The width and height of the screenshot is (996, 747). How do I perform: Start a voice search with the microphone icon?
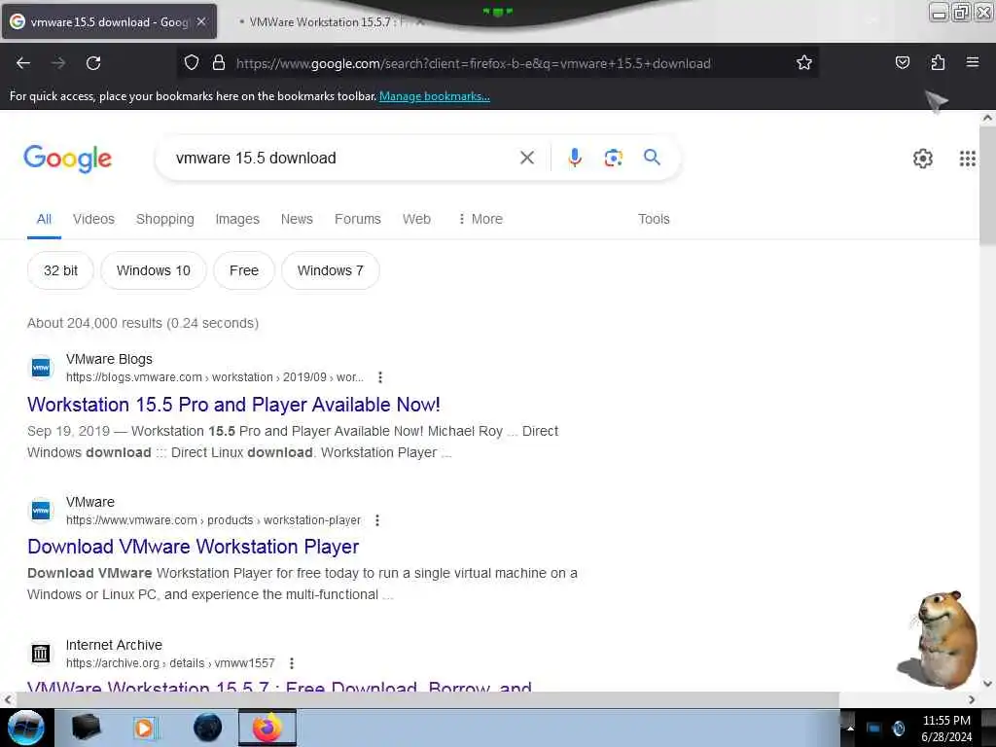click(574, 158)
